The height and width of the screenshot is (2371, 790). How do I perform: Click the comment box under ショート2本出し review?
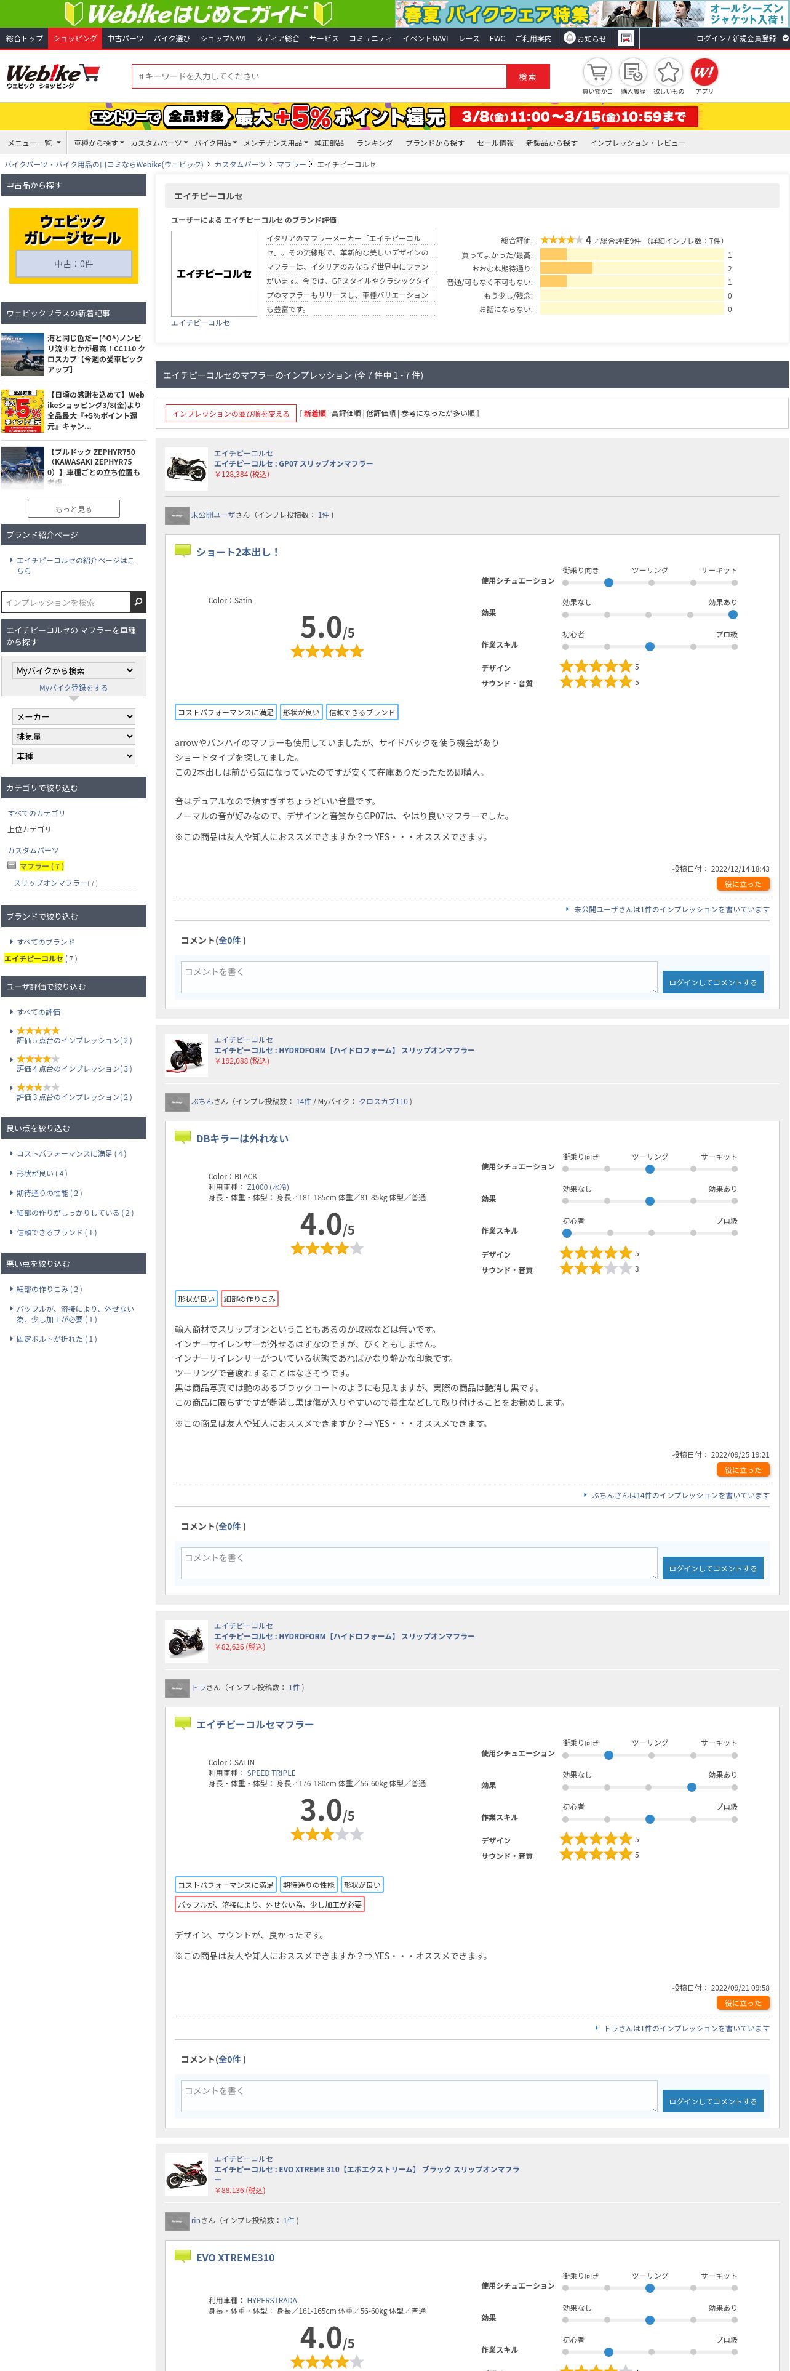pyautogui.click(x=420, y=977)
